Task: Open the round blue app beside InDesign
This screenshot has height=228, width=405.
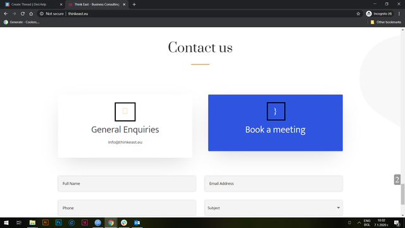Action: (97, 222)
